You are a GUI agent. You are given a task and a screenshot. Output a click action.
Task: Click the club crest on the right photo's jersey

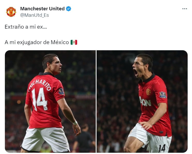[148, 92]
